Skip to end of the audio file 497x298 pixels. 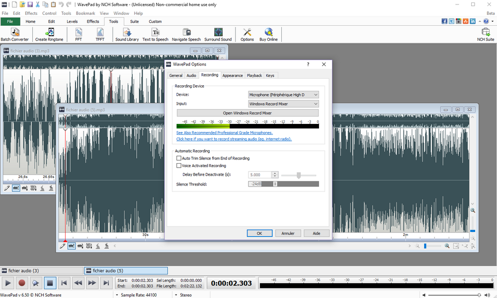click(105, 283)
